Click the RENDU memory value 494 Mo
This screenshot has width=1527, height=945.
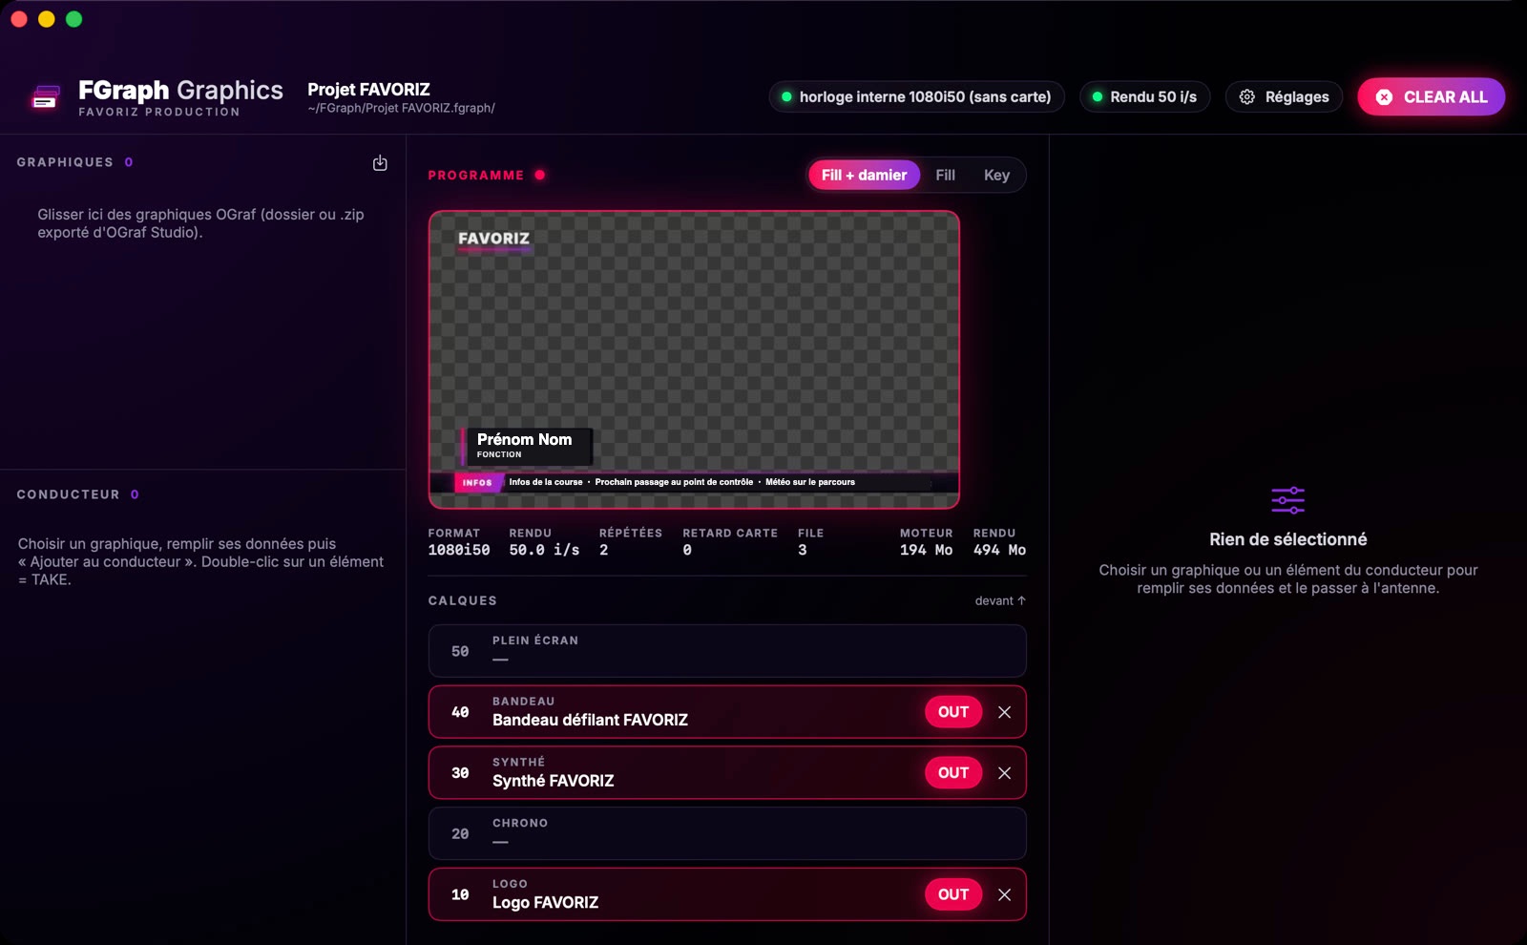tap(999, 550)
